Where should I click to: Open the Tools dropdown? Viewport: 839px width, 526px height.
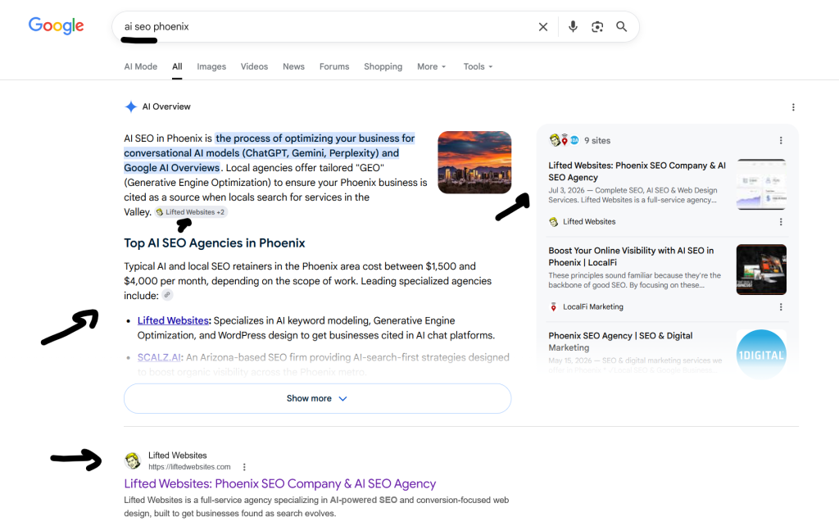(478, 66)
